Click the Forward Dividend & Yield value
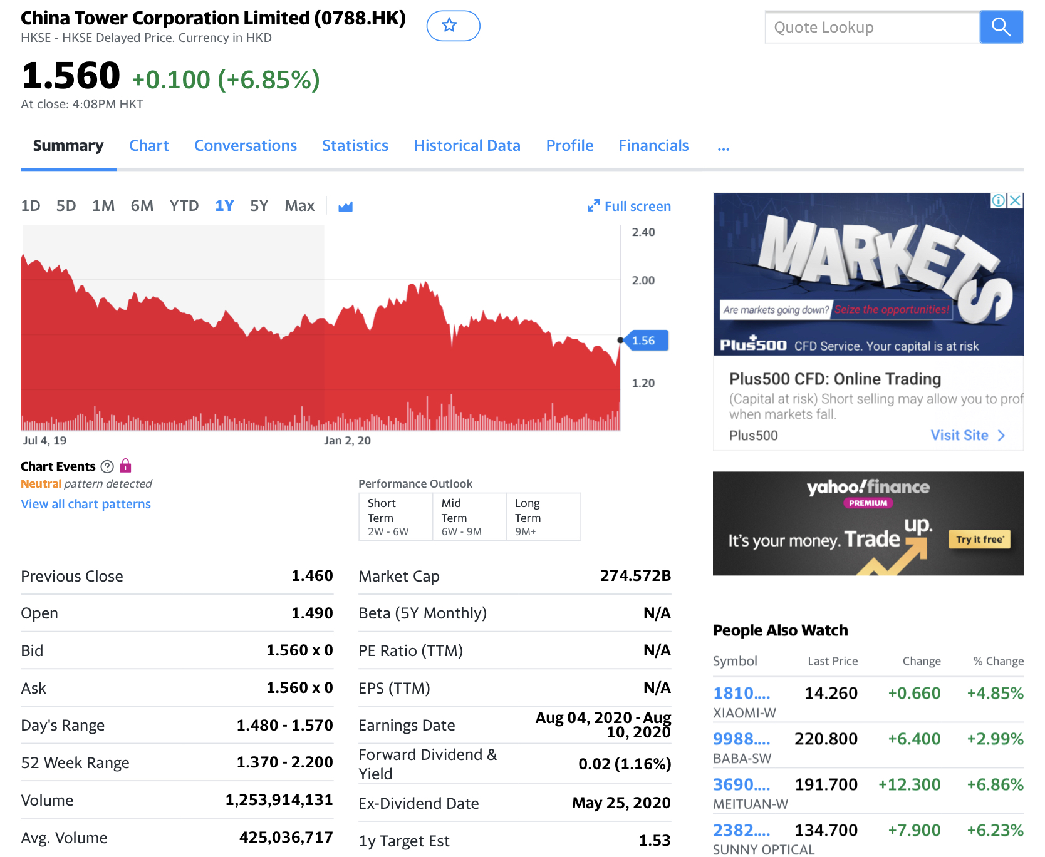The width and height of the screenshot is (1045, 857). point(625,764)
